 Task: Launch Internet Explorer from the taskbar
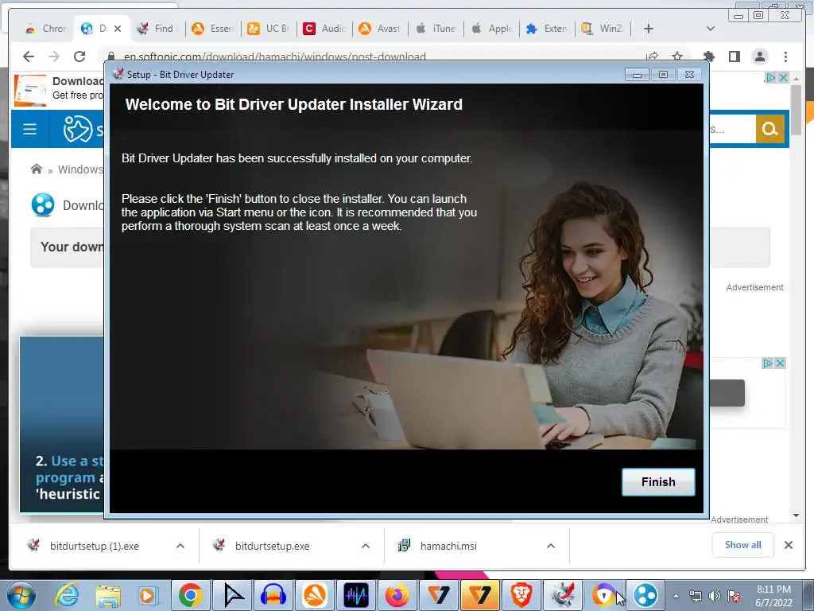[x=68, y=595]
